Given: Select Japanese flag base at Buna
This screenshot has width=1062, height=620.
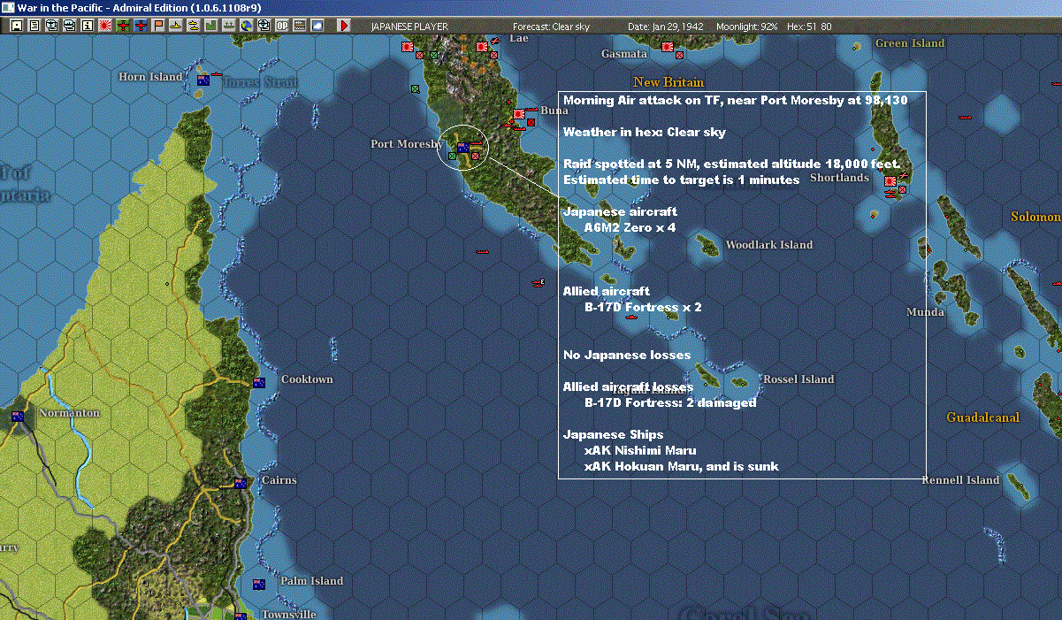Looking at the screenshot, I should coord(519,114).
